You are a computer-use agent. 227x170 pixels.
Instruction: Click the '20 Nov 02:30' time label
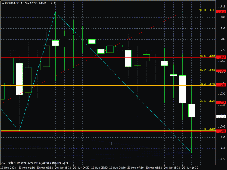[x=45, y=168]
